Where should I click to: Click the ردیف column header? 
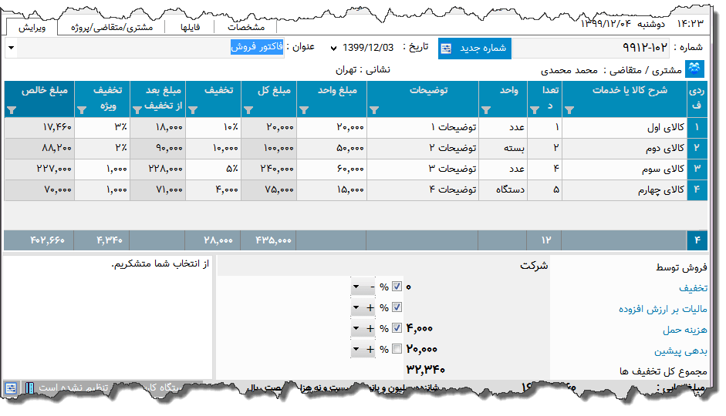[697, 99]
